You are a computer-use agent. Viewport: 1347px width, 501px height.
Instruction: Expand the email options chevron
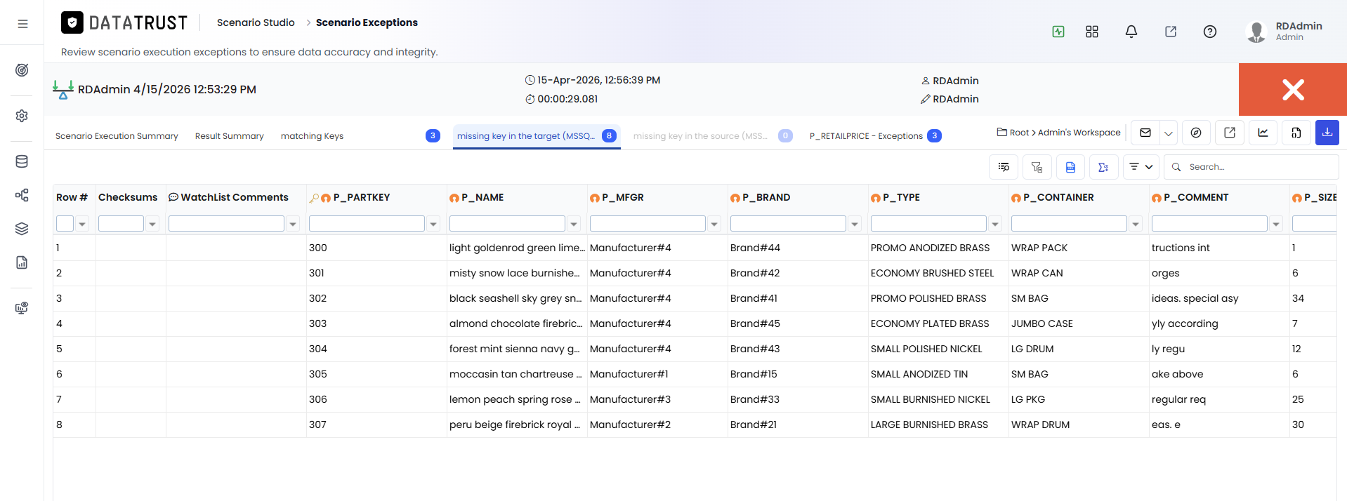(1169, 133)
